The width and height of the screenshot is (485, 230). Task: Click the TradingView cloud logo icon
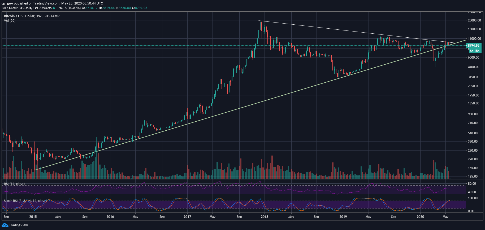pos(5,225)
